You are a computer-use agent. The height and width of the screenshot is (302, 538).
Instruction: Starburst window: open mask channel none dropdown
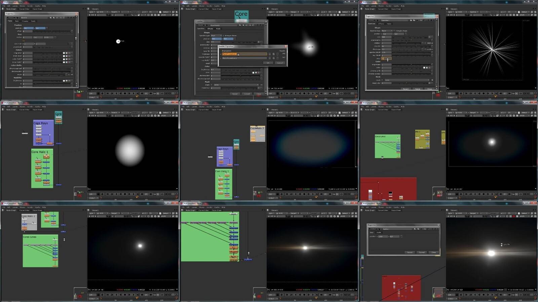[x=407, y=80]
